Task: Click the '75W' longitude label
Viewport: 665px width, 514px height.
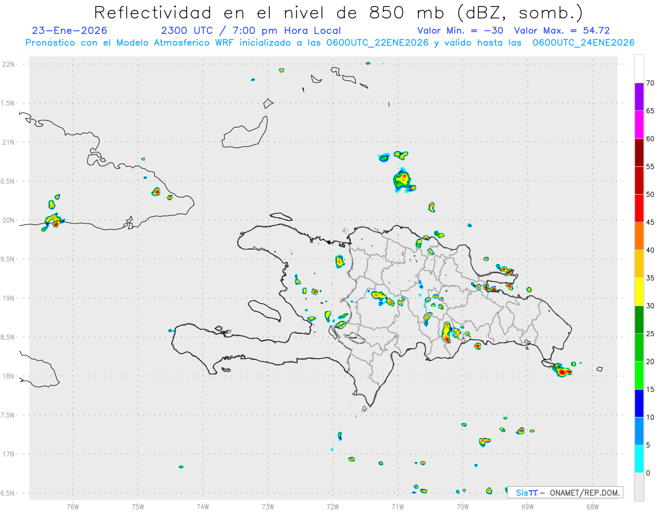Action: point(138,506)
